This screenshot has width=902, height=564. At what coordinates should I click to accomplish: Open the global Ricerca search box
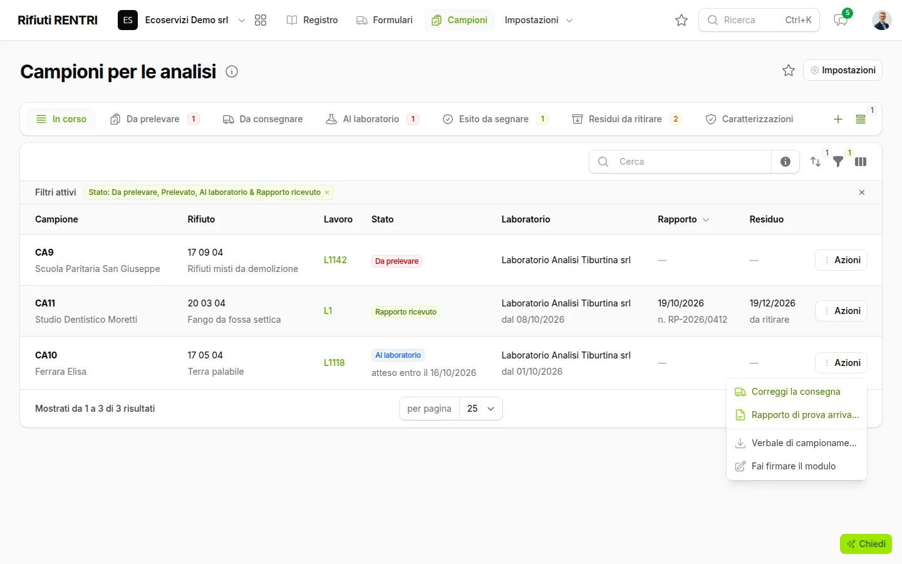(759, 20)
